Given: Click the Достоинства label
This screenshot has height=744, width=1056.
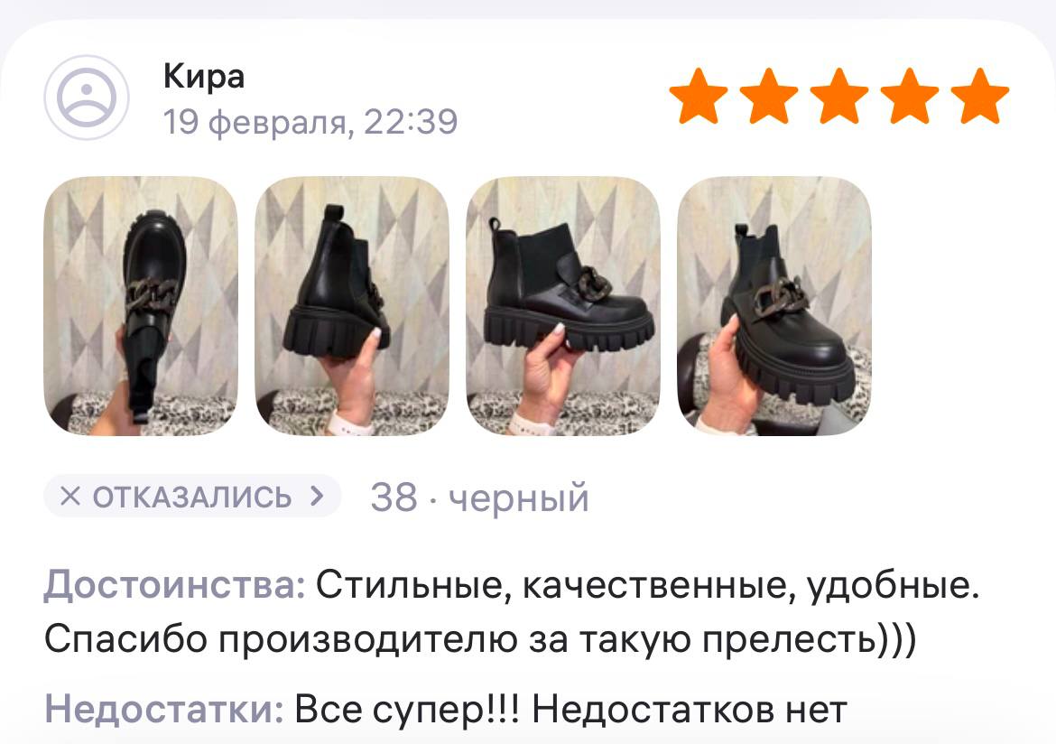Looking at the screenshot, I should pyautogui.click(x=175, y=584).
